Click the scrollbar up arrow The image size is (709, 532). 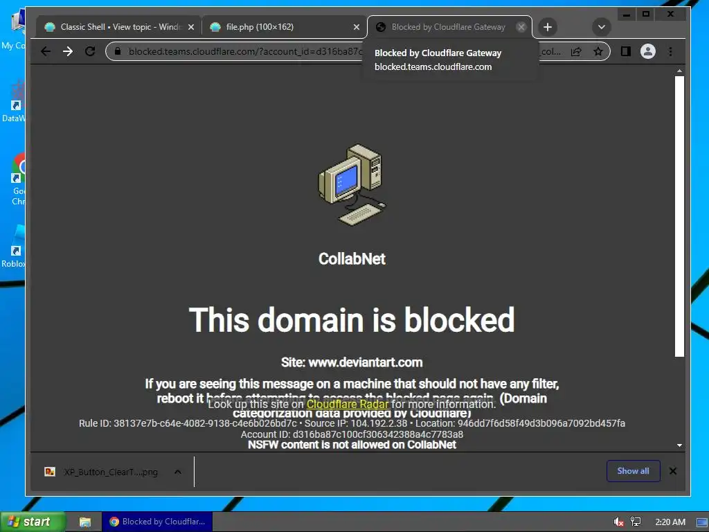(x=679, y=71)
